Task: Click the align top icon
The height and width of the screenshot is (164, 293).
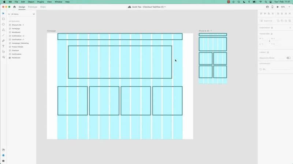Action: pos(261,13)
